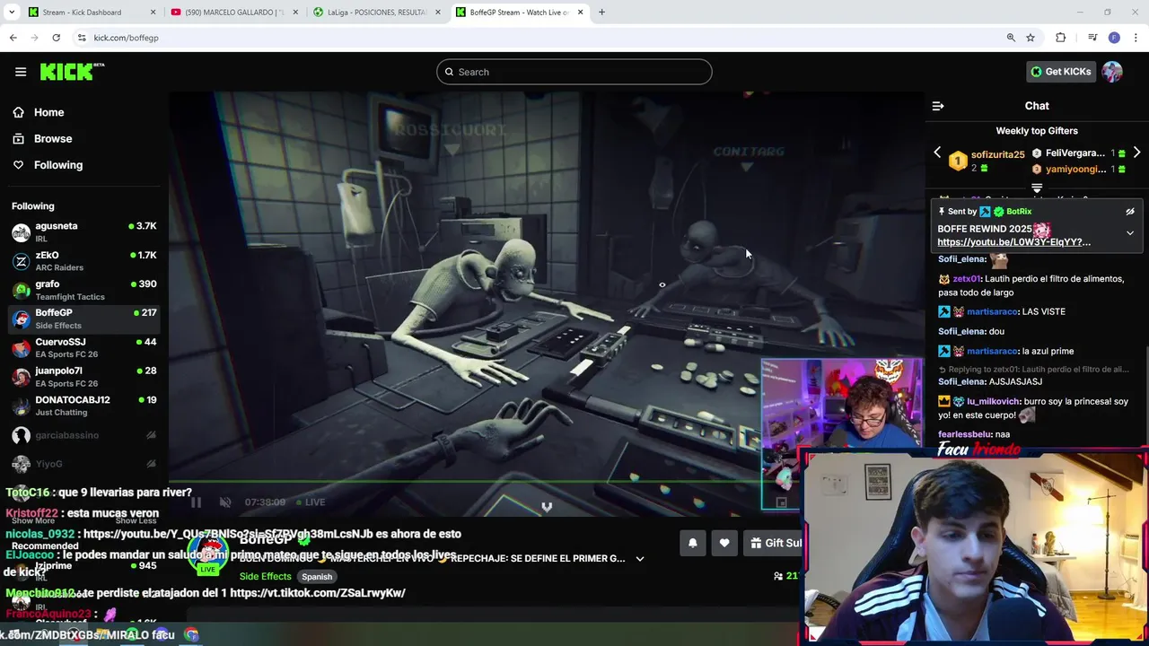The image size is (1149, 646).
Task: Open Chrome profile button
Action: (1114, 38)
